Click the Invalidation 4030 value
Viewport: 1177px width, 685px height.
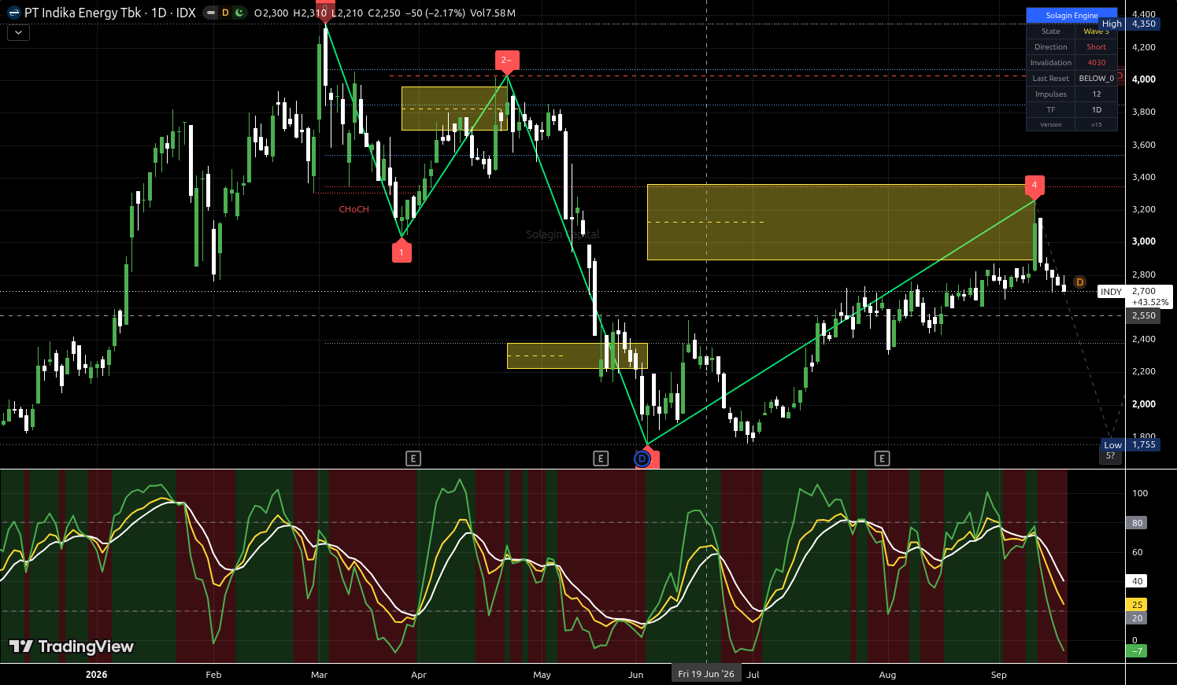pyautogui.click(x=1097, y=63)
